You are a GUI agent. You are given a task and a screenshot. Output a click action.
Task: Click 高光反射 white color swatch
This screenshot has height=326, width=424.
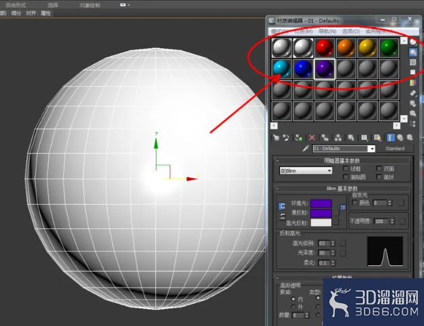321,223
